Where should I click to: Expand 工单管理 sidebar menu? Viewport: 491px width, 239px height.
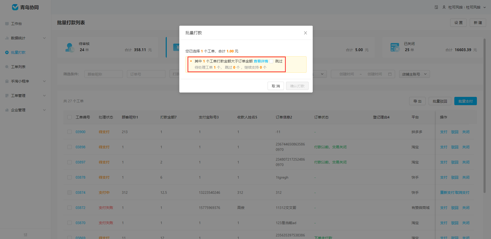click(26, 96)
